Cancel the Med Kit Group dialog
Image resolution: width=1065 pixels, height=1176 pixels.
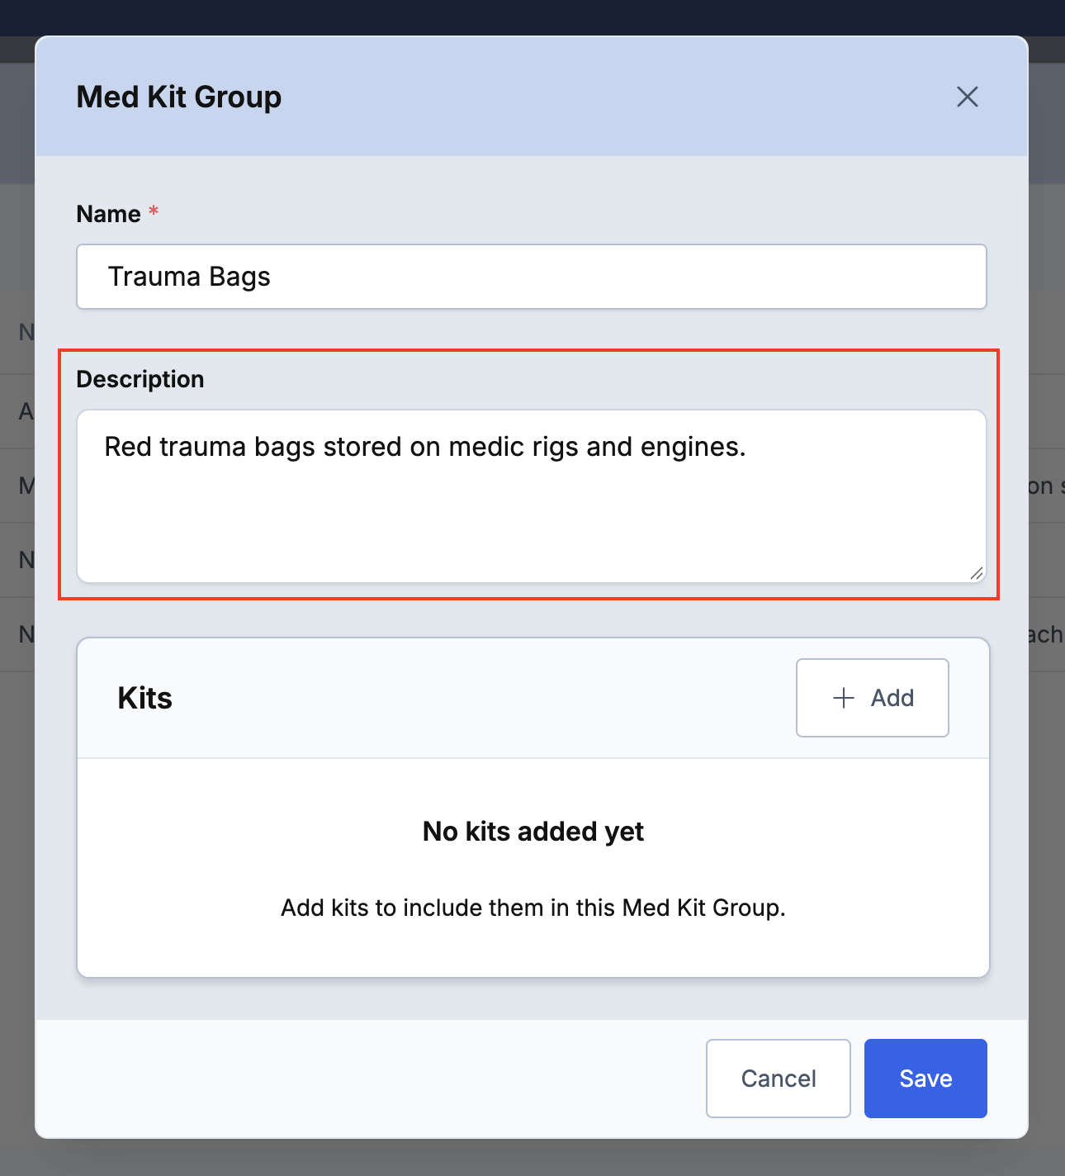tap(779, 1079)
